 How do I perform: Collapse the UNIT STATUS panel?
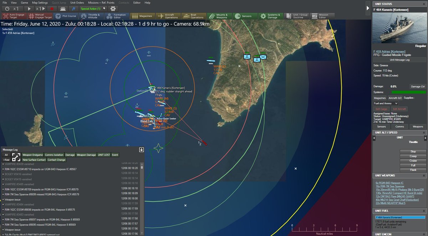coord(424,4)
